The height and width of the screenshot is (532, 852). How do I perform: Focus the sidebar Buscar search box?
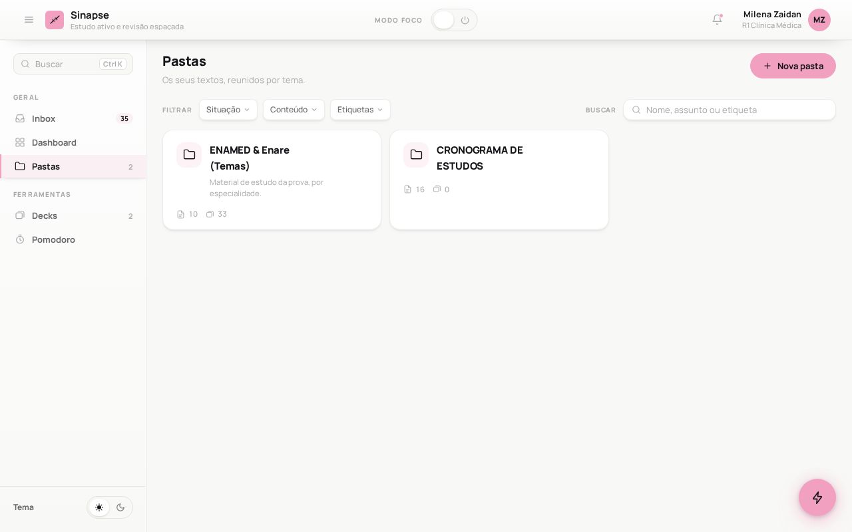[x=73, y=64]
